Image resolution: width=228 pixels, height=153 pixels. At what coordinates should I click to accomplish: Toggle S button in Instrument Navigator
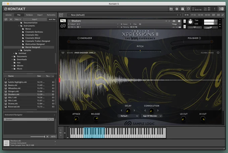[x=49, y=119]
